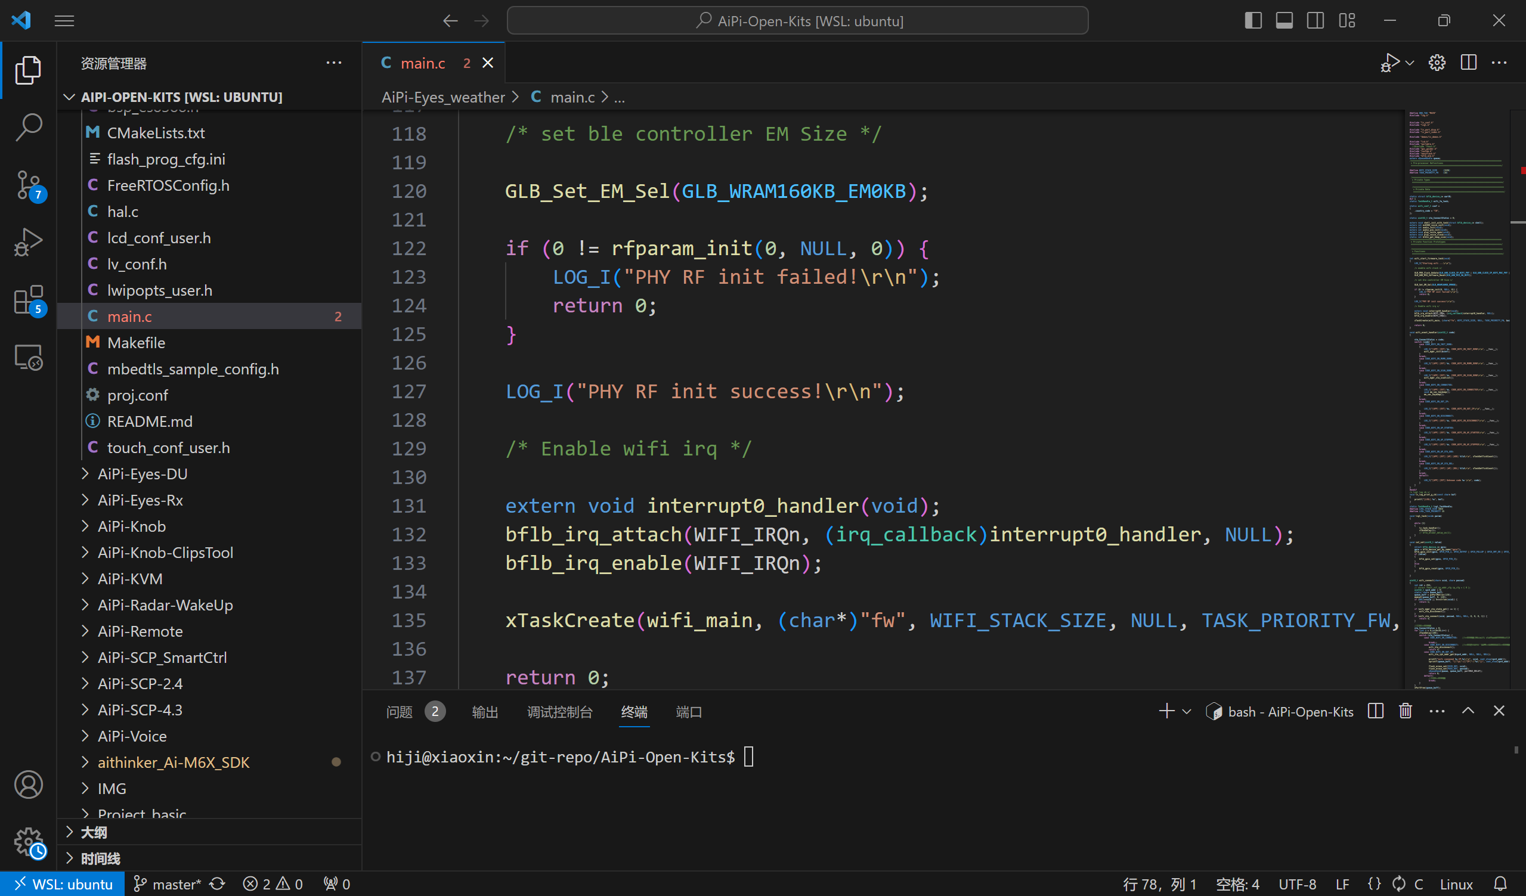The image size is (1526, 896).
Task: Open Explorer views and more actions menu
Action: point(334,63)
